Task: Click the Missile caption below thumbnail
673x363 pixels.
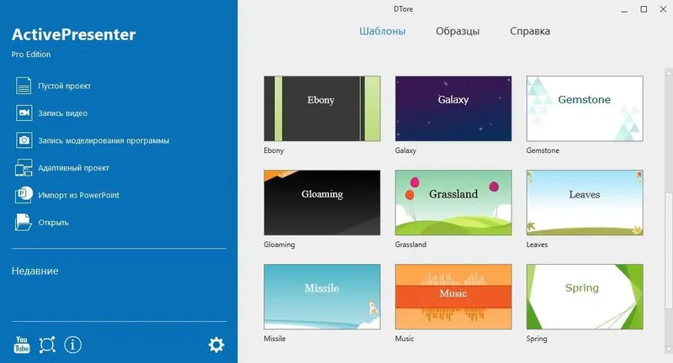Action: click(275, 339)
